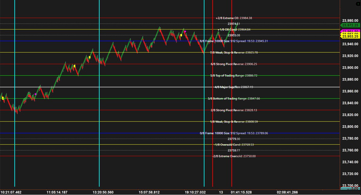Click the +1/8 OB Cond 23964.84 label
The width and height of the screenshot is (361, 195).
point(234,29)
